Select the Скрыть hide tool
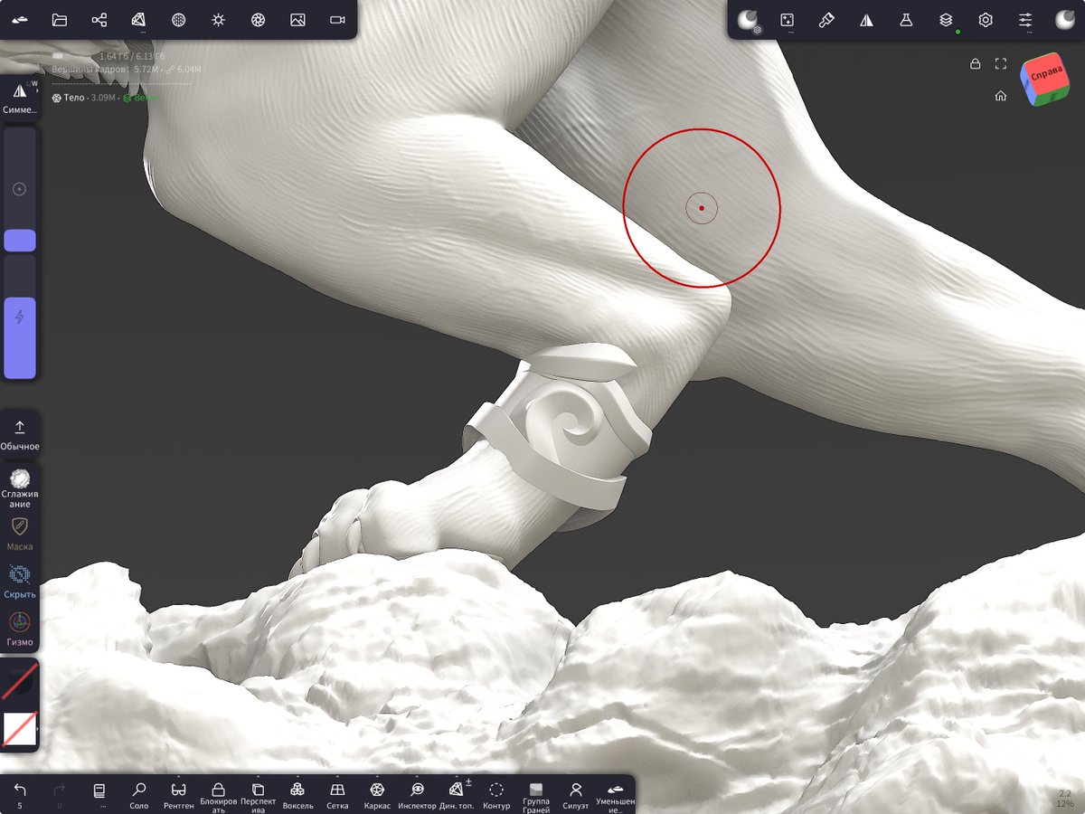This screenshot has height=814, width=1085. point(20,582)
